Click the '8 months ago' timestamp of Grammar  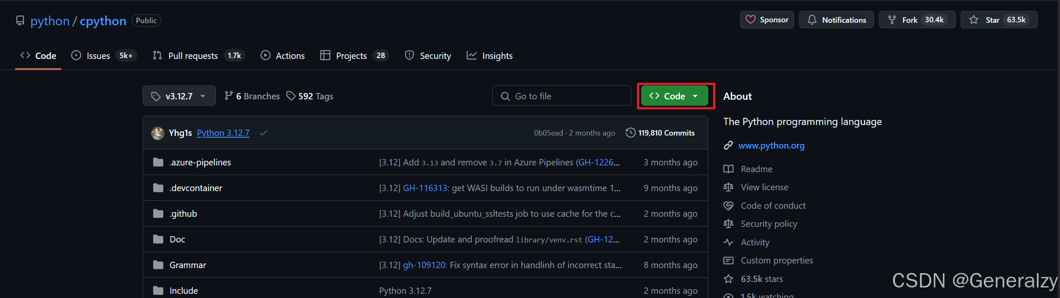[x=670, y=265]
